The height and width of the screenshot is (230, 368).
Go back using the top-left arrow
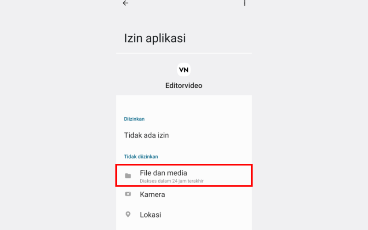click(126, 3)
